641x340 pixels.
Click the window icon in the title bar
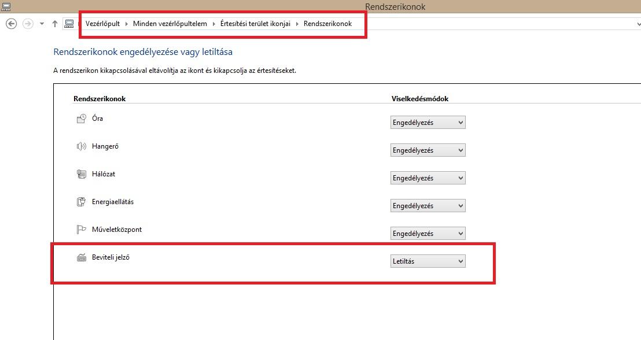pyautogui.click(x=6, y=6)
